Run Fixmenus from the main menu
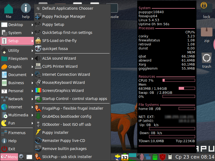Image resolution: width=215 pixels, height=161 pixels. [17, 133]
